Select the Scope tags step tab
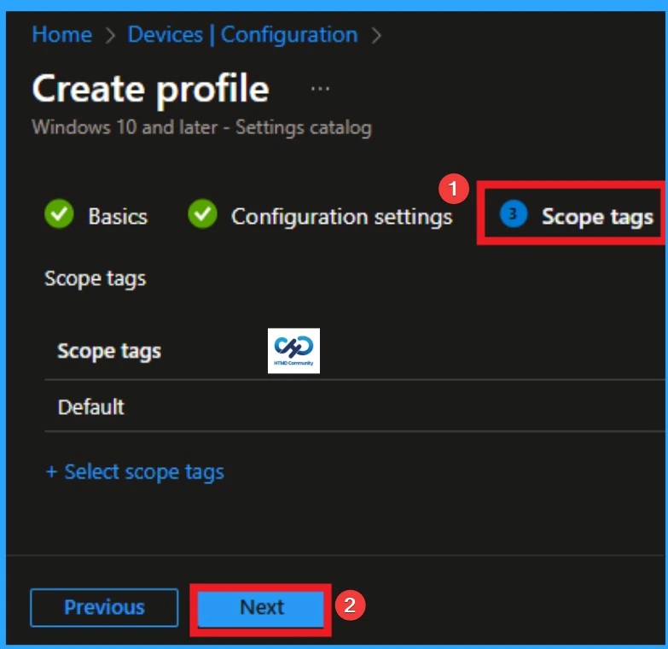The width and height of the screenshot is (668, 649). point(576,216)
